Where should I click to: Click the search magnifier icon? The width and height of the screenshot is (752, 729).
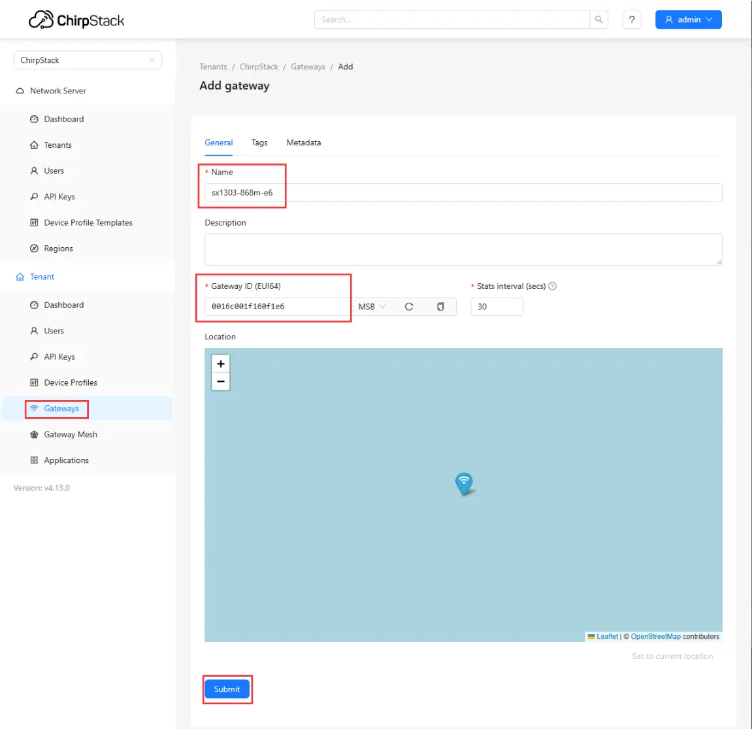click(598, 20)
